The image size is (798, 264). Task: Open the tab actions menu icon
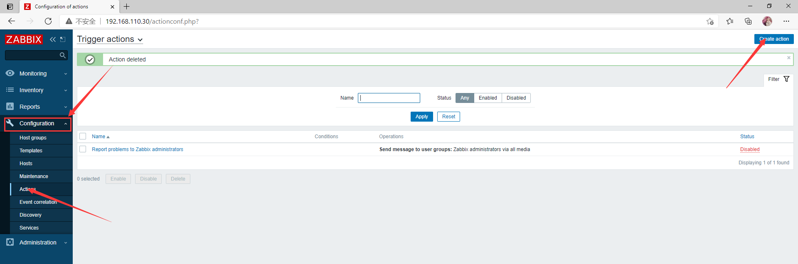point(10,7)
